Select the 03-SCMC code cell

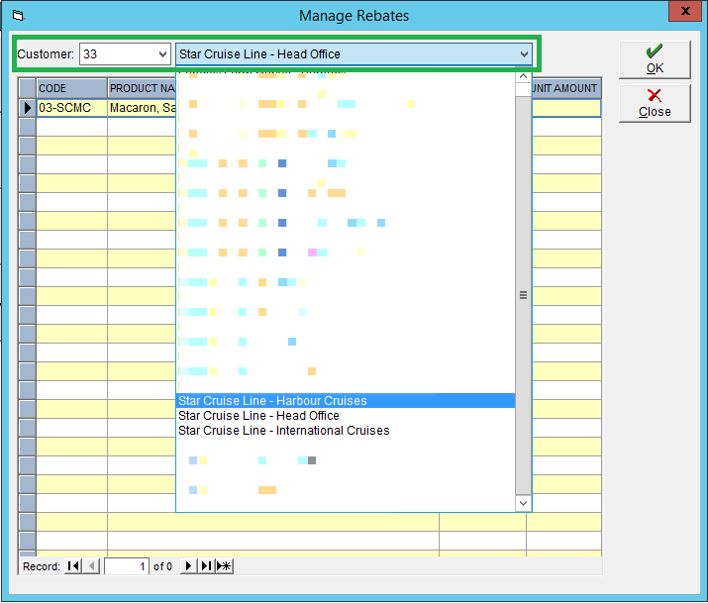(x=72, y=108)
